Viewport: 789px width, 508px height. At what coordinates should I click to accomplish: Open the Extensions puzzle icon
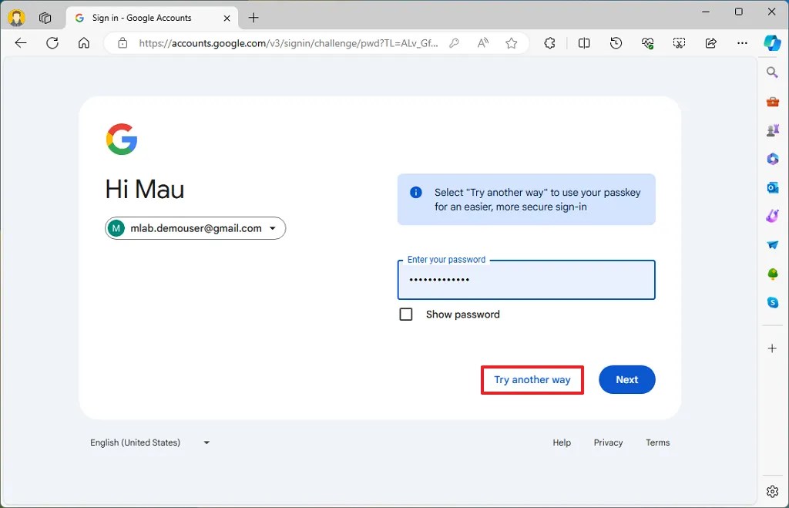(549, 43)
